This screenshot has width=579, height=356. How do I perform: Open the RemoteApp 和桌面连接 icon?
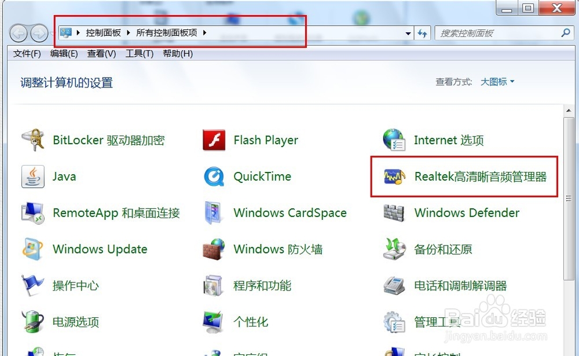[x=33, y=213]
